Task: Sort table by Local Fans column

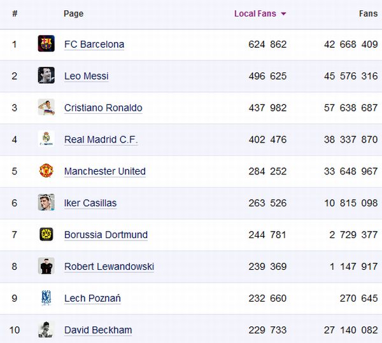Action: coord(255,13)
